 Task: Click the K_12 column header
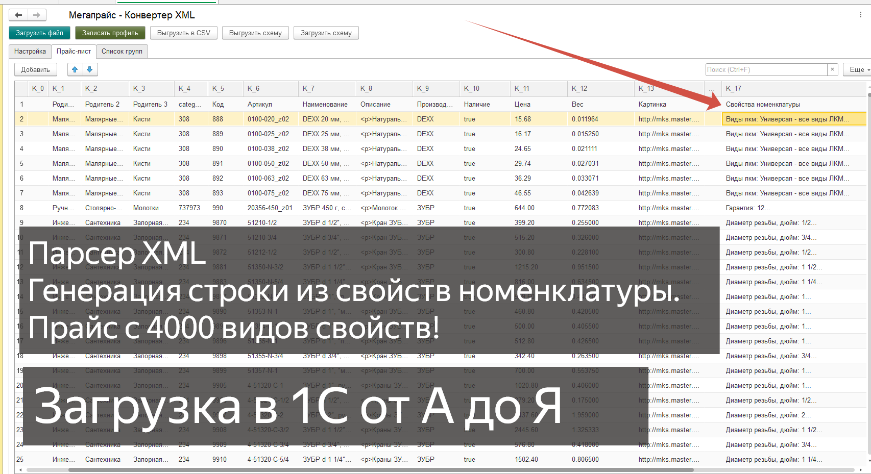click(601, 89)
